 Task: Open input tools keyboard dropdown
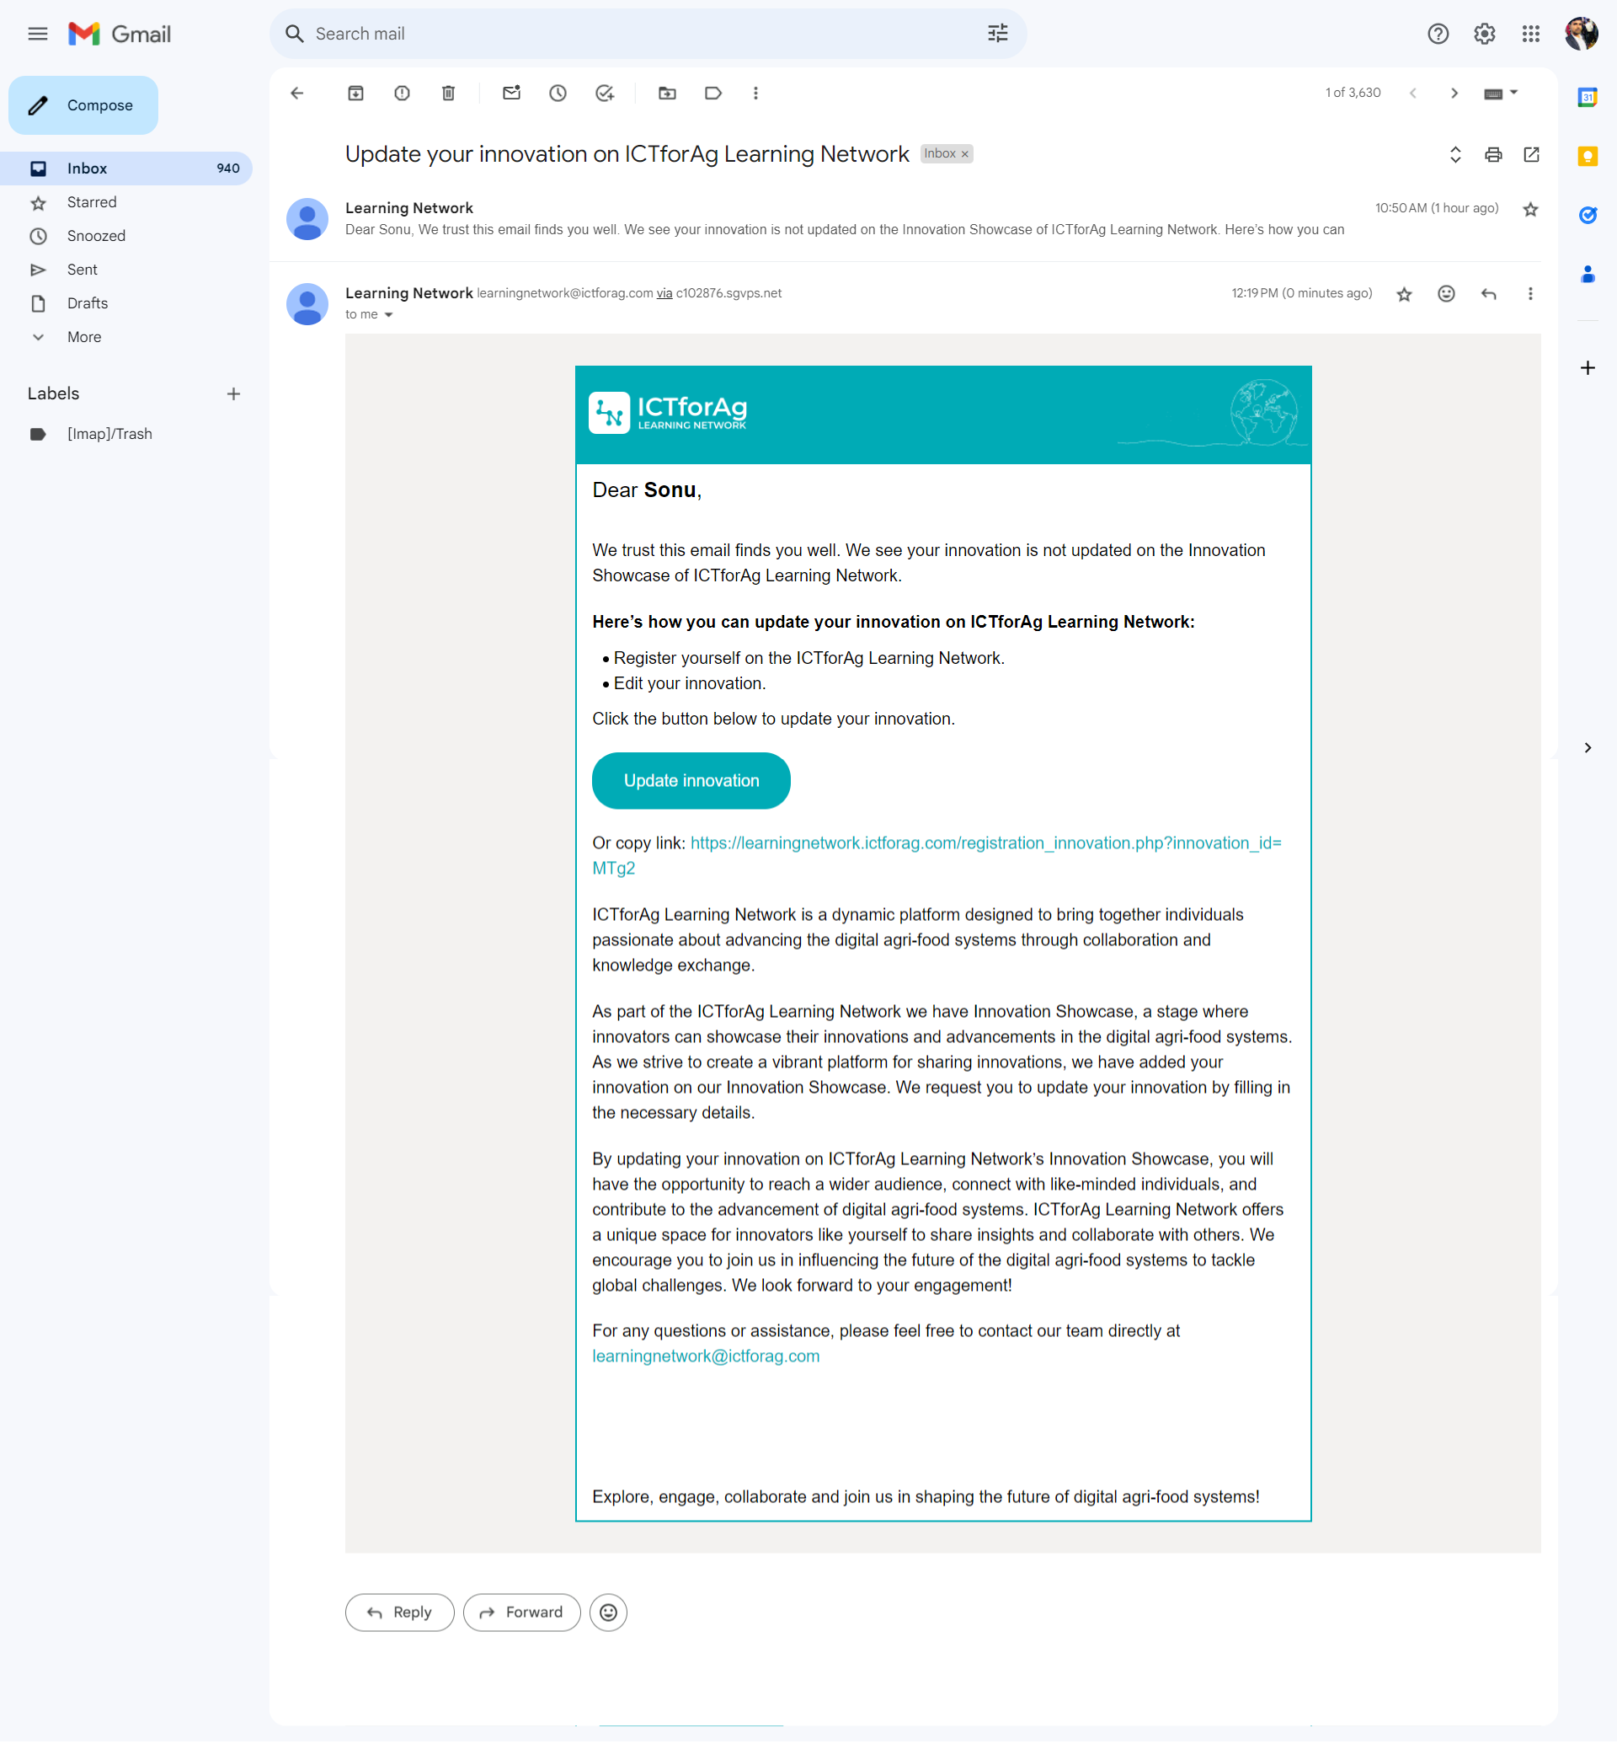click(1502, 93)
